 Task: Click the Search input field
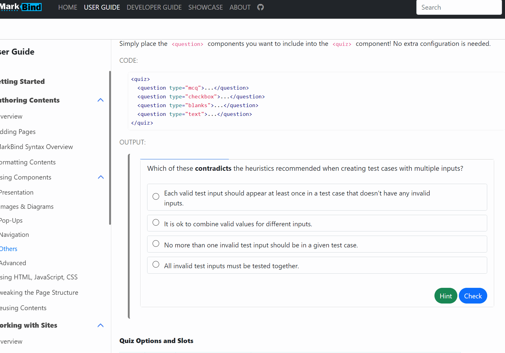click(x=459, y=7)
